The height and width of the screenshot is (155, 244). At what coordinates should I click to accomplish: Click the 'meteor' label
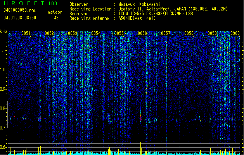(55, 12)
